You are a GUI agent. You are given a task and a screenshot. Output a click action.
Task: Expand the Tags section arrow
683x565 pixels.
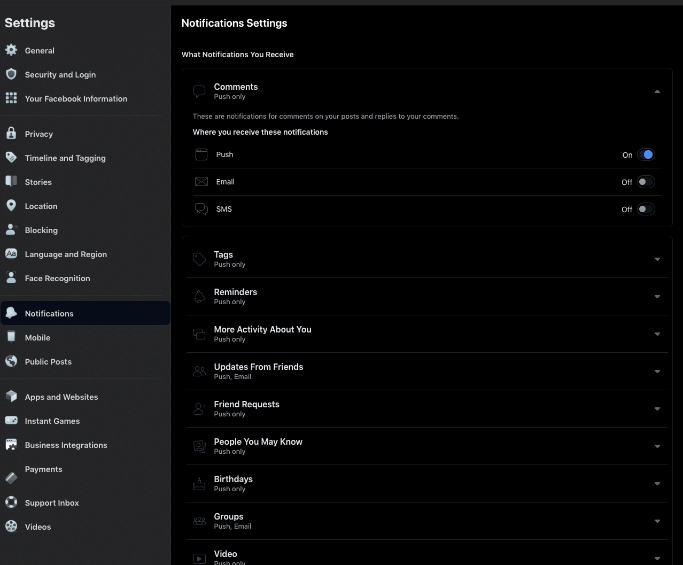[657, 259]
